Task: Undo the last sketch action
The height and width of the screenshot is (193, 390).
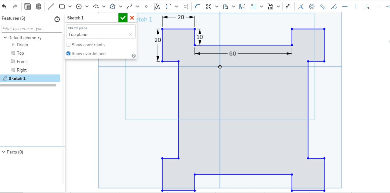Action: 4,6
